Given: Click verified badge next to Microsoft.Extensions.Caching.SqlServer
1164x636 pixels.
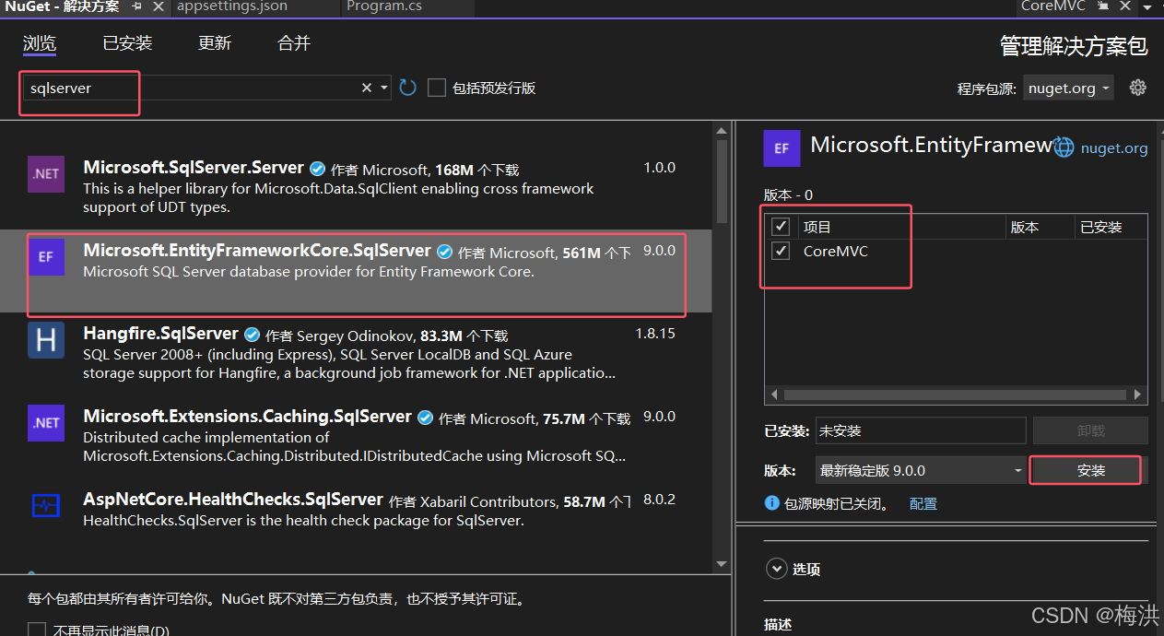Looking at the screenshot, I should coord(425,418).
